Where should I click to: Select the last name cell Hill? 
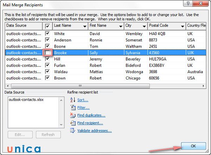[x=57, y=59]
